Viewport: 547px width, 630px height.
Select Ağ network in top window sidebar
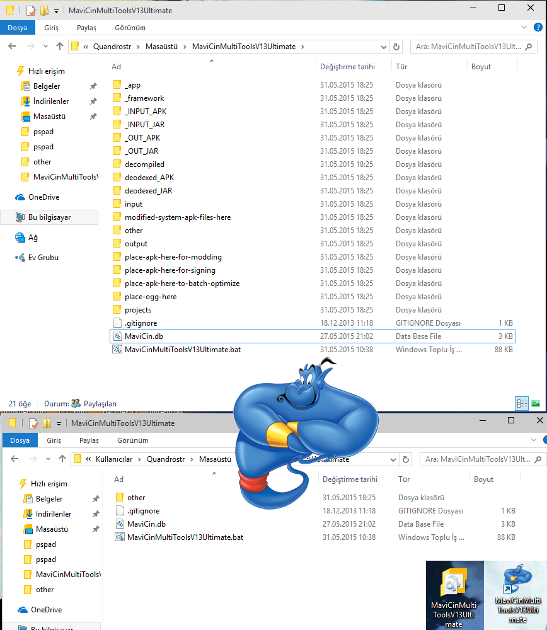(x=33, y=238)
